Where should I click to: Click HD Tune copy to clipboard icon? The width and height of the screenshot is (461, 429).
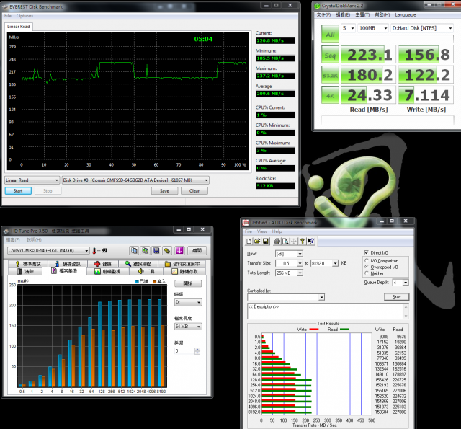134,250
